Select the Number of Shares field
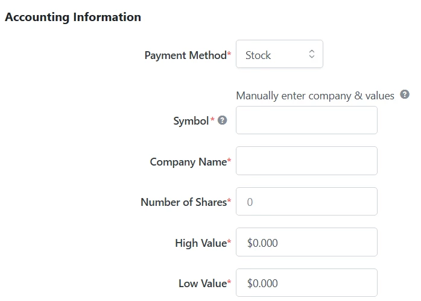Image resolution: width=421 pixels, height=301 pixels. (306, 202)
